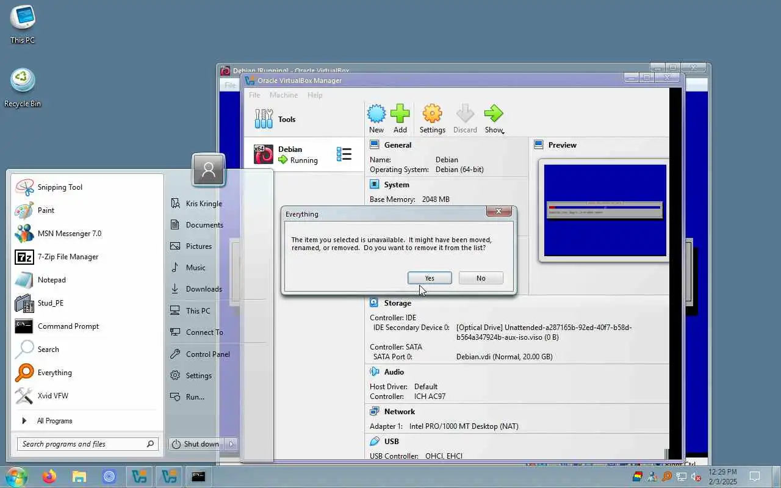Click the General section monitor icon
Image resolution: width=781 pixels, height=488 pixels.
375,145
